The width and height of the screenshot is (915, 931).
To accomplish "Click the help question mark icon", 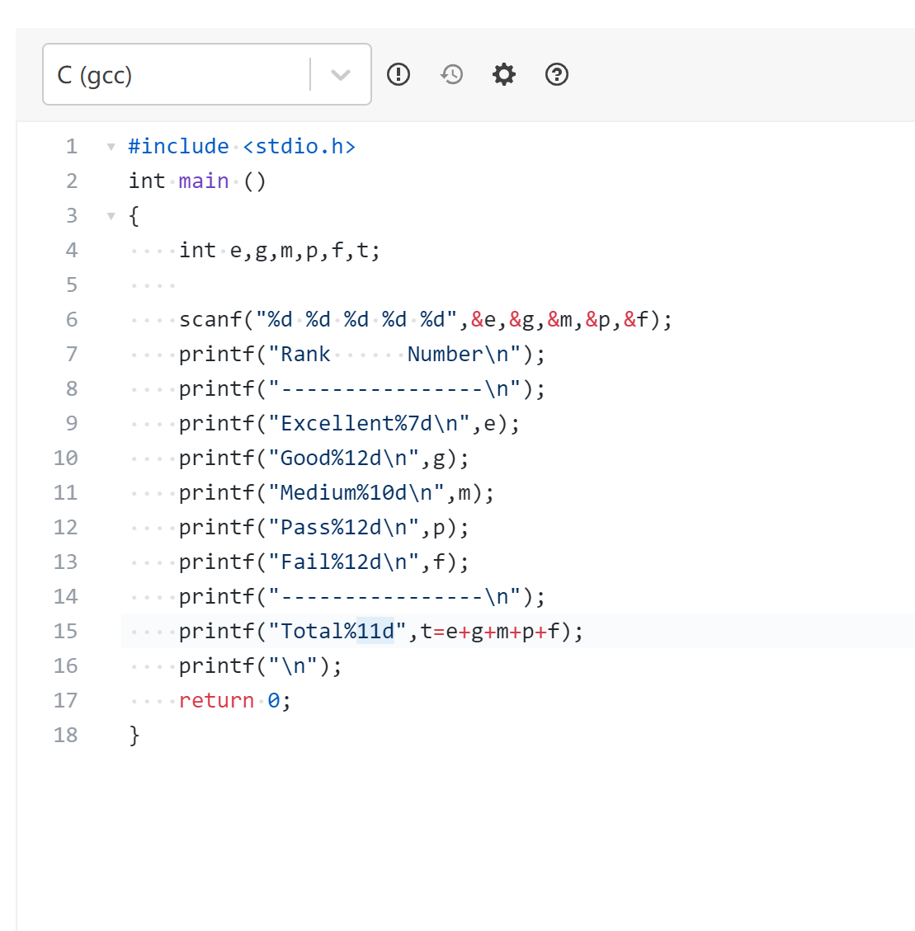I will 557,74.
